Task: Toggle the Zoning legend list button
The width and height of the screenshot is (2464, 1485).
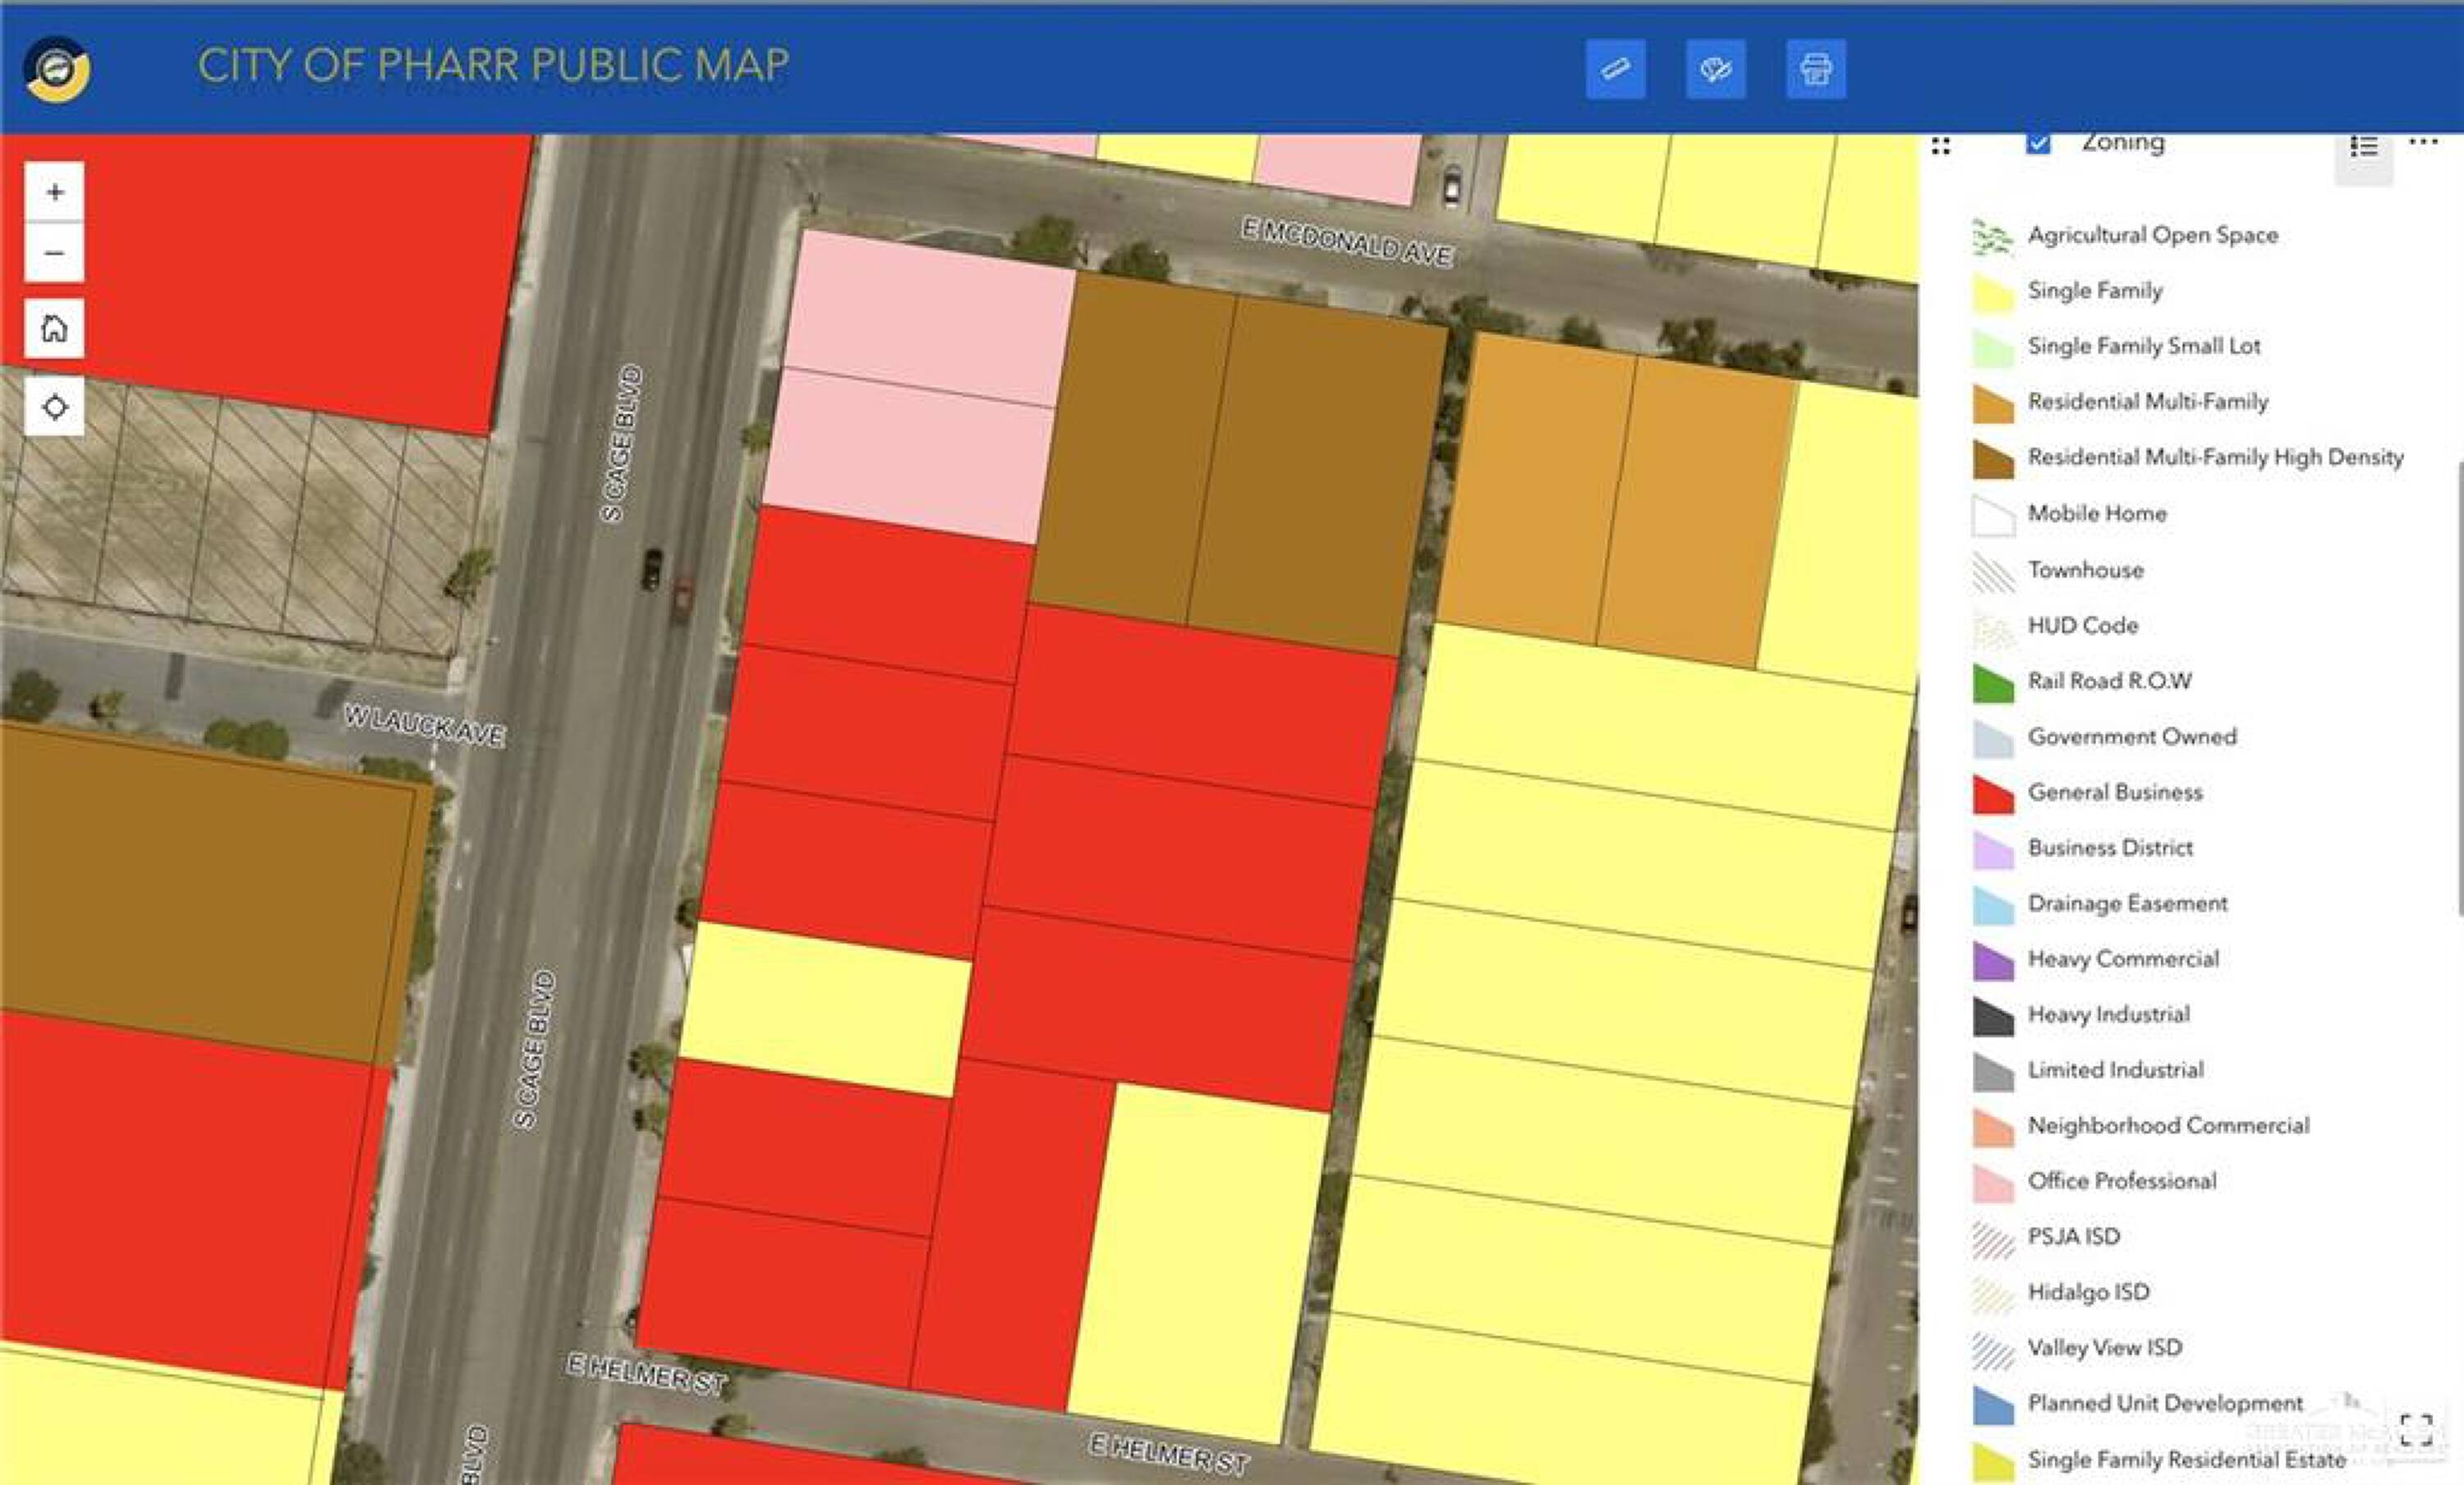Action: (x=2363, y=148)
